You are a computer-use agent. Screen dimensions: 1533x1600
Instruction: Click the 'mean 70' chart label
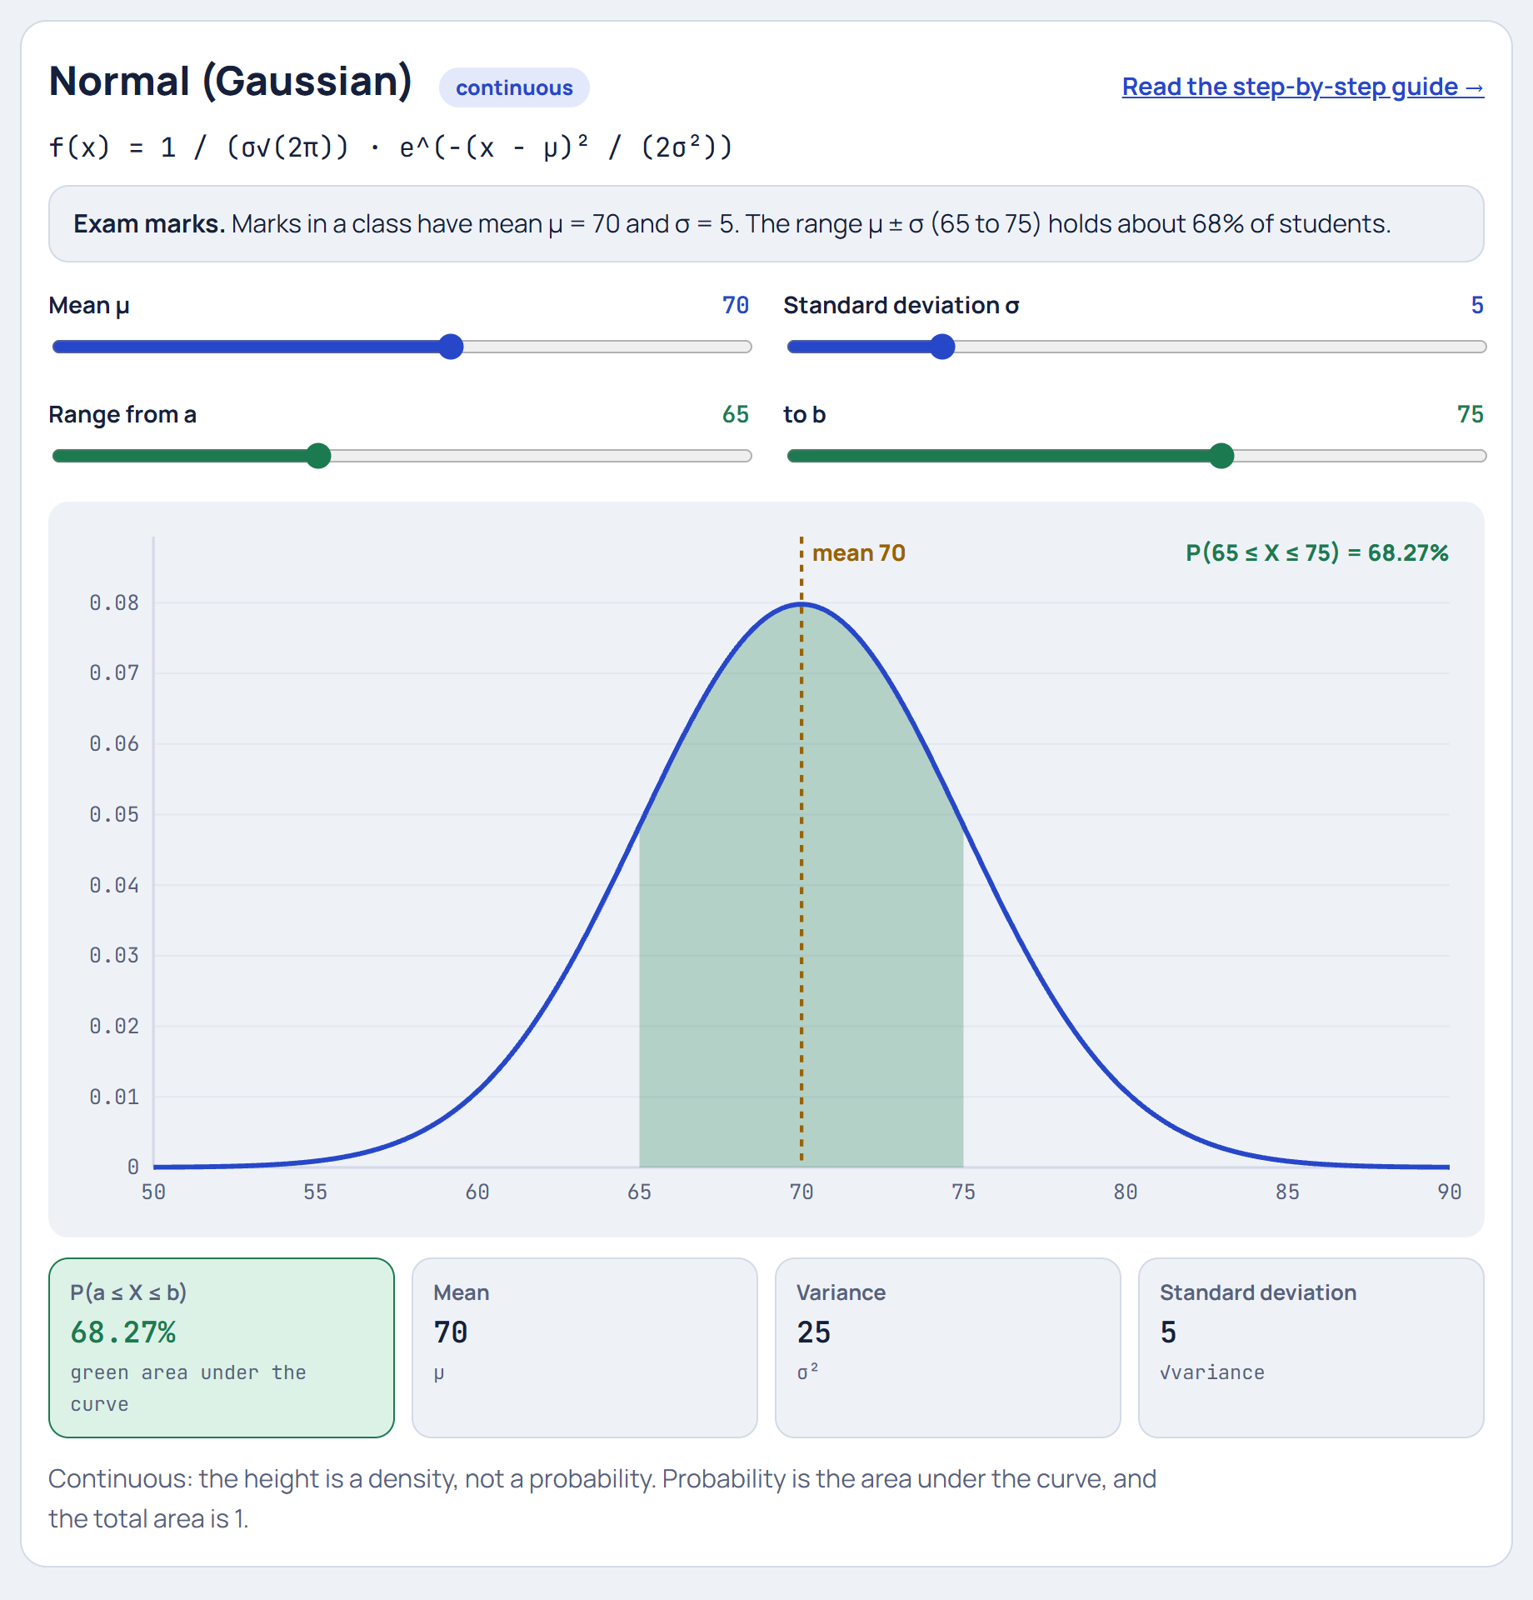tap(858, 552)
